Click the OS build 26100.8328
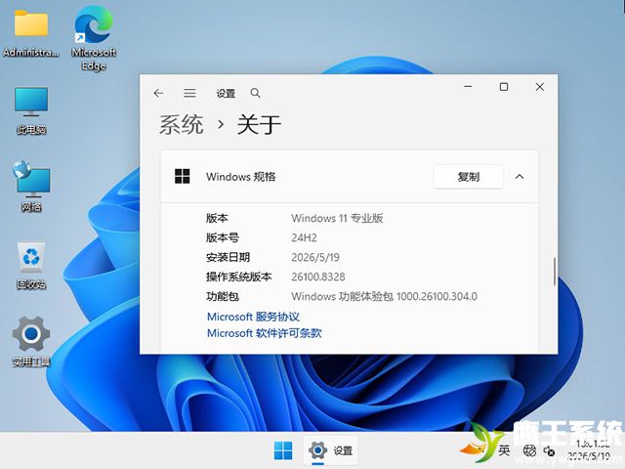 coord(318,277)
